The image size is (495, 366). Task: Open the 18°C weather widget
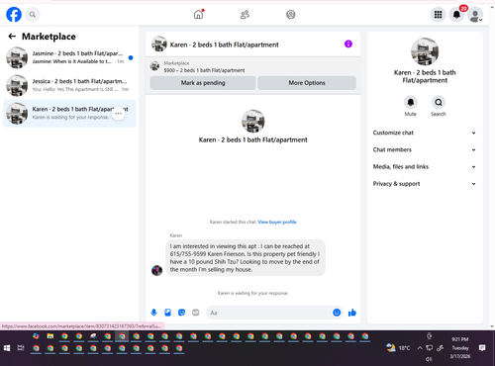399,347
